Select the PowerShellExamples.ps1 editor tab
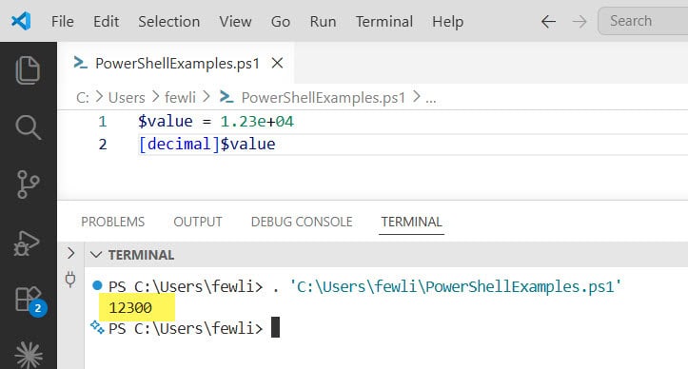This screenshot has height=369, width=688. (177, 63)
